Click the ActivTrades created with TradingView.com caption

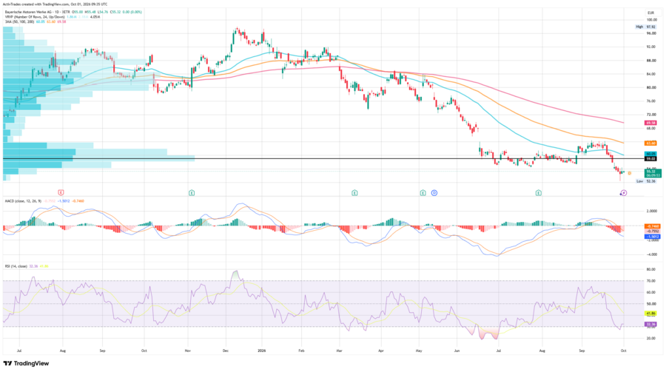55,4
